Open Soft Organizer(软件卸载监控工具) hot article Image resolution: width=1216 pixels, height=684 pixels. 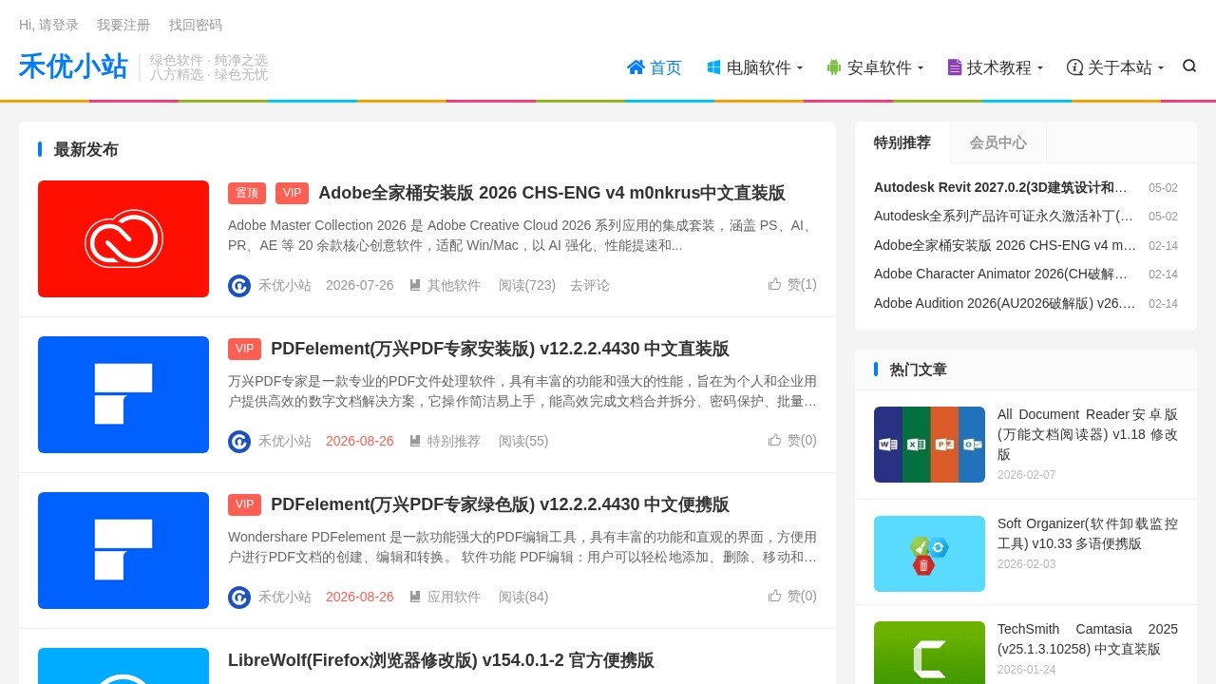(x=1088, y=534)
